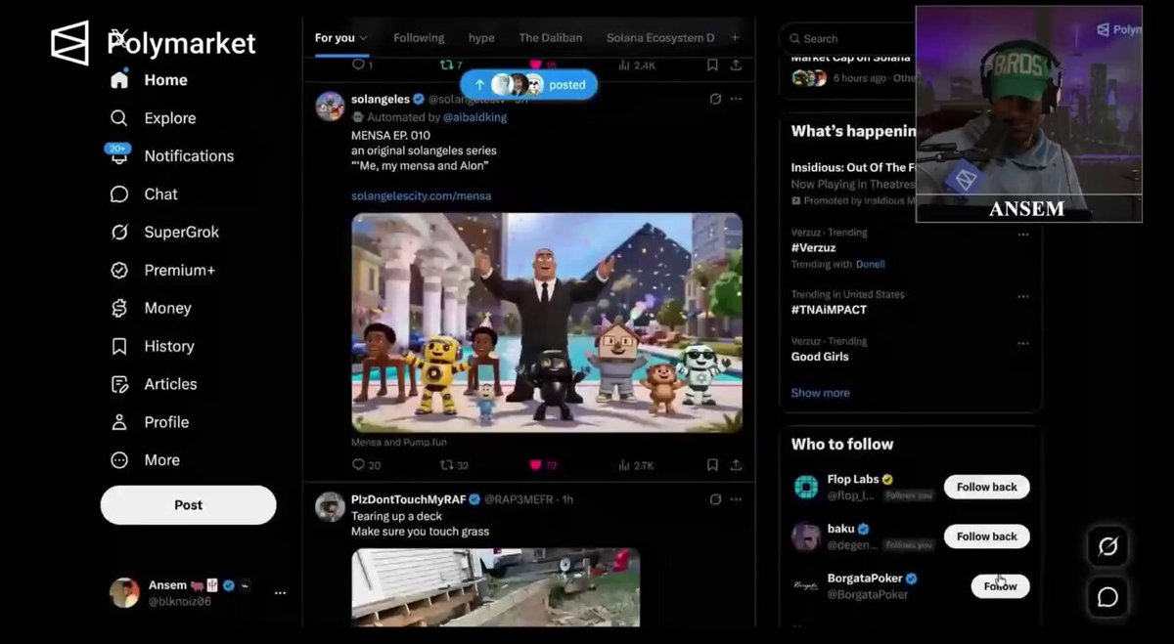This screenshot has height=644, width=1174.
Task: Like the solangeles MENSA post
Action: 535,465
